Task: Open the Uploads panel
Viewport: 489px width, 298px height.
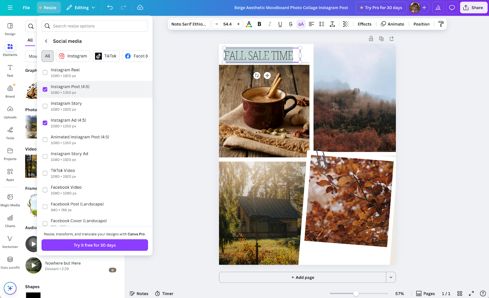Action: tap(10, 112)
